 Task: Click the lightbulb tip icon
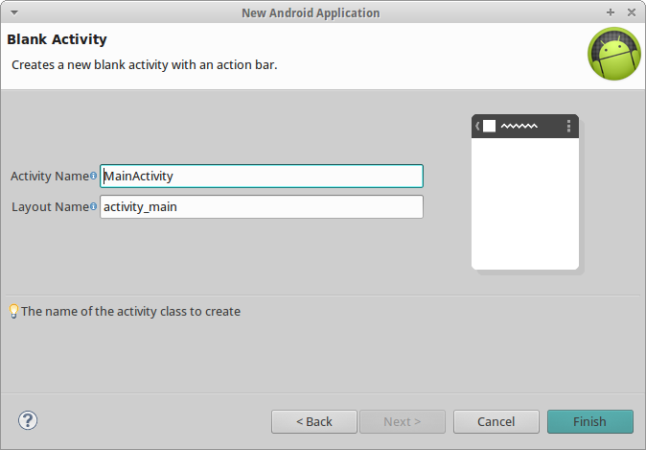tap(13, 311)
